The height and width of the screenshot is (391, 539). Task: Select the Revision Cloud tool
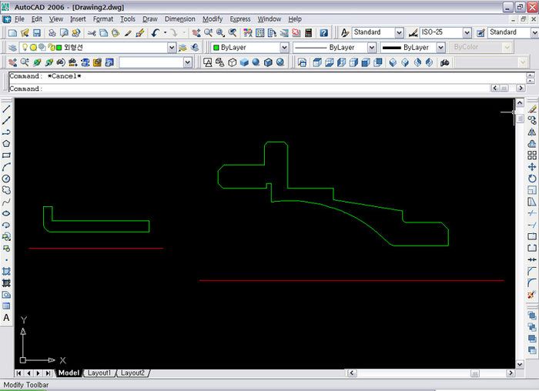[x=6, y=190]
